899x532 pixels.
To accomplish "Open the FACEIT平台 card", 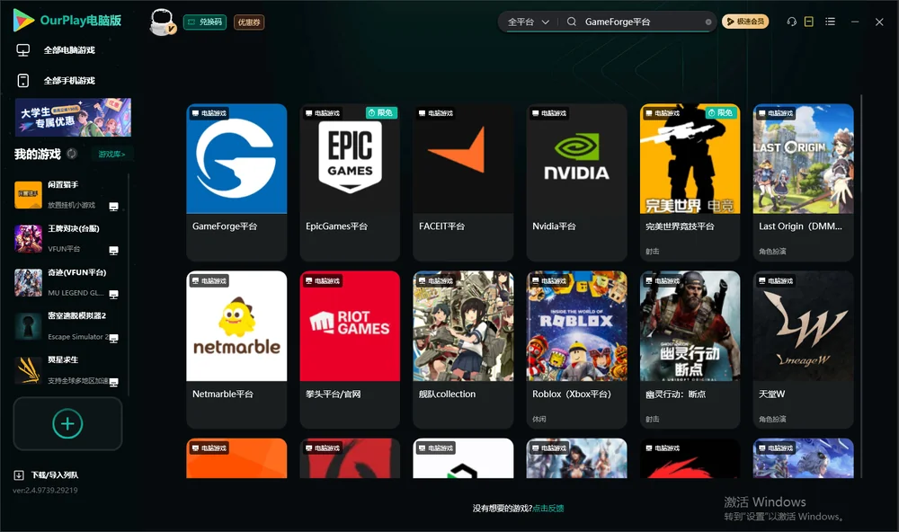I will (x=463, y=182).
